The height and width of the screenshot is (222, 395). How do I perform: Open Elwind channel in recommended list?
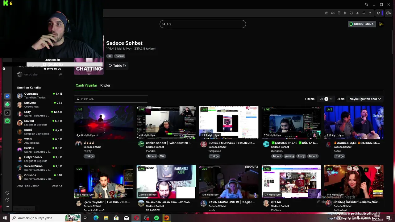point(39,123)
